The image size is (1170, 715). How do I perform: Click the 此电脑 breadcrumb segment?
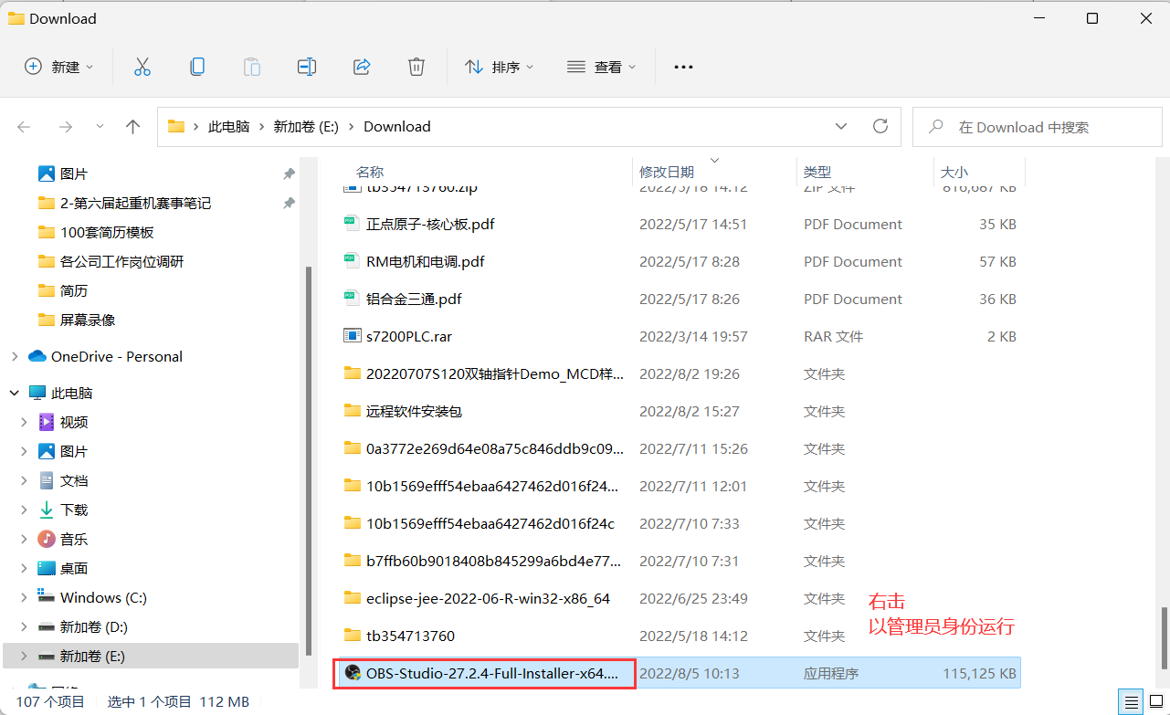click(x=228, y=127)
